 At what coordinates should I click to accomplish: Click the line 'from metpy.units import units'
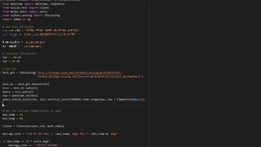pos(25,11)
